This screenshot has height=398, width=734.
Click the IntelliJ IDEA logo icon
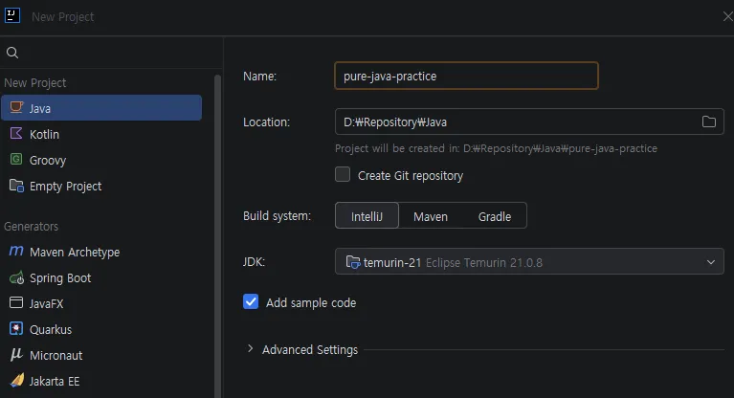(x=12, y=15)
